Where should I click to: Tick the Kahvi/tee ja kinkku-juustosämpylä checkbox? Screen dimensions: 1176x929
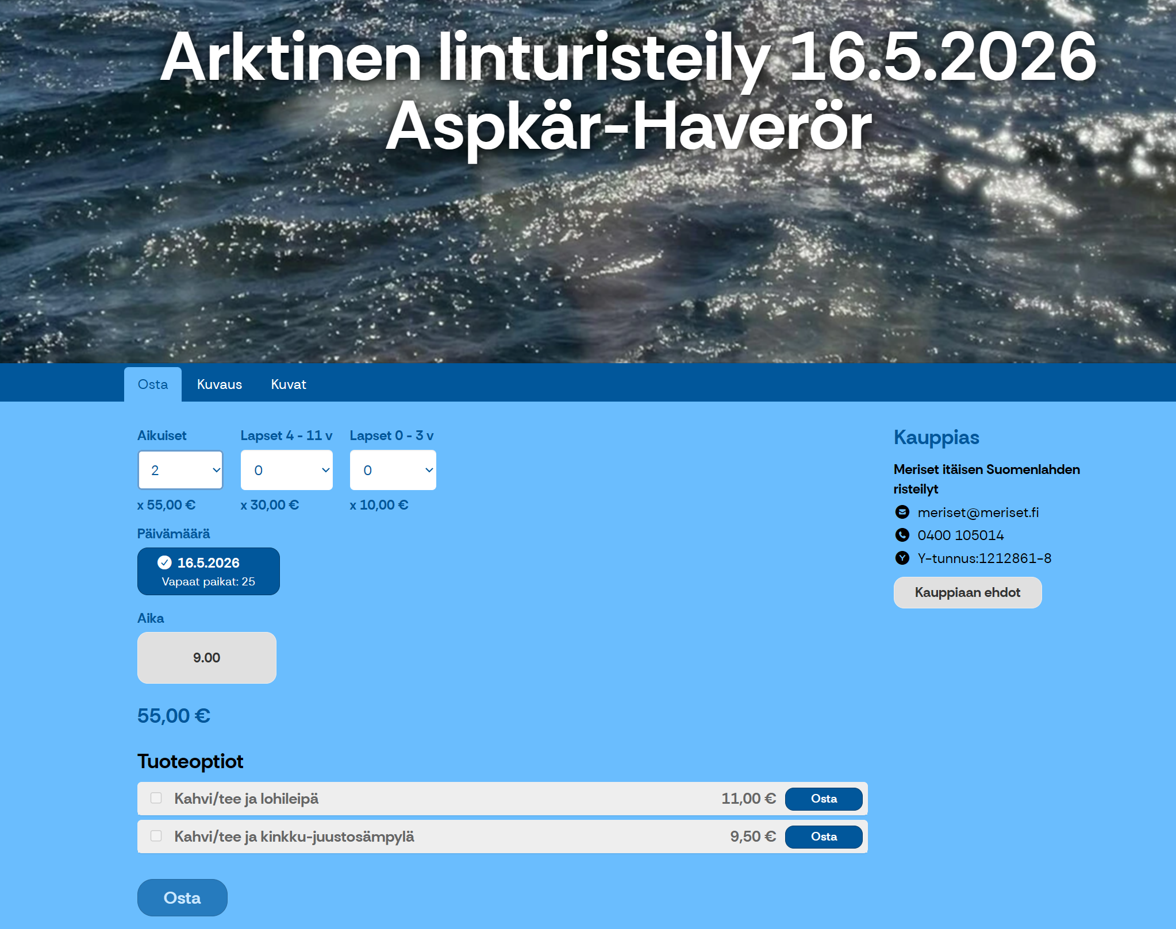(156, 836)
